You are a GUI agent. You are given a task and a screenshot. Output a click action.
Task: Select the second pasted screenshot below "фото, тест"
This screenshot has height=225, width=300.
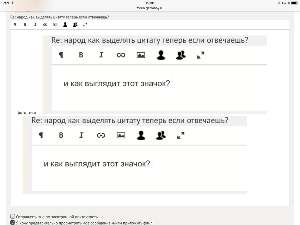[135, 155]
